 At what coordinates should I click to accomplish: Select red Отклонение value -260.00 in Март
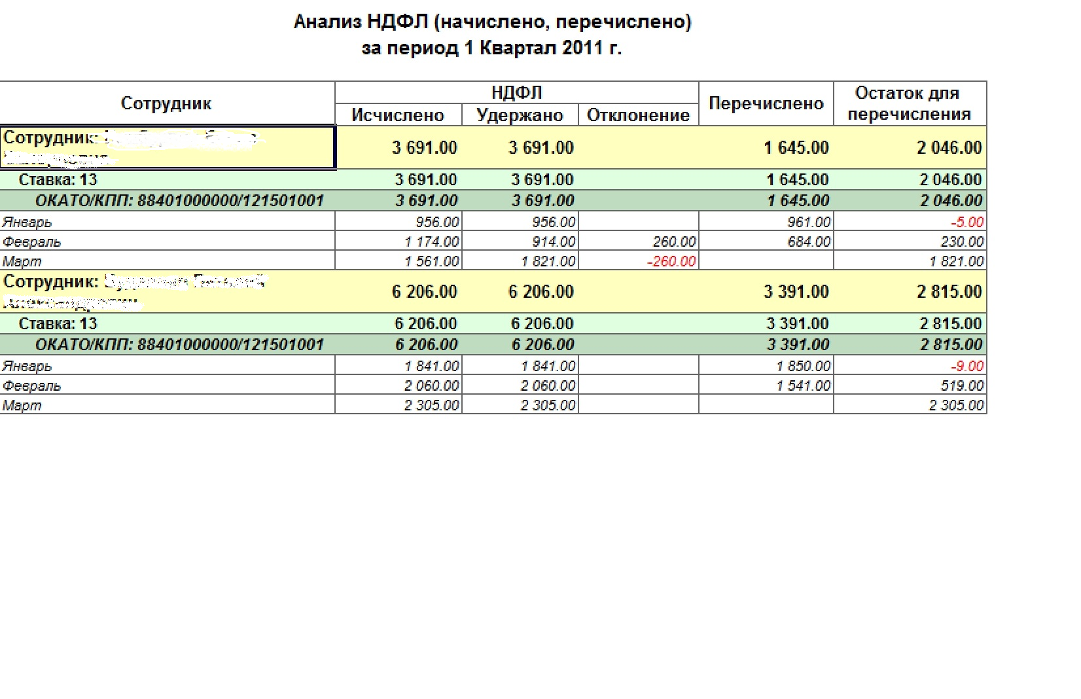(x=671, y=260)
